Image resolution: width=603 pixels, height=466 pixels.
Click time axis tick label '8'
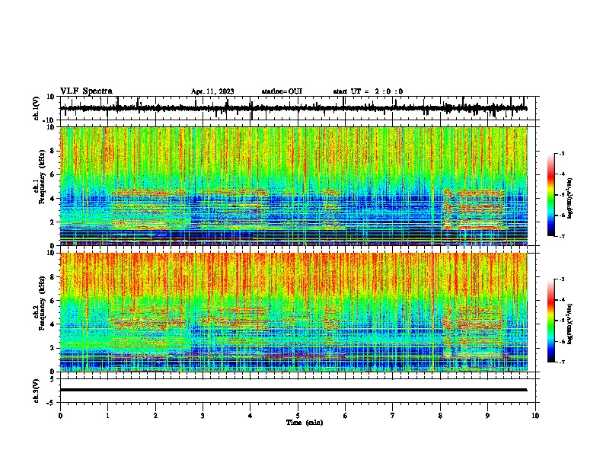coord(440,416)
